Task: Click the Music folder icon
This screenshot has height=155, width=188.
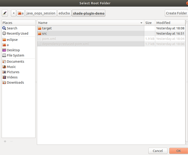Action: tap(4, 67)
